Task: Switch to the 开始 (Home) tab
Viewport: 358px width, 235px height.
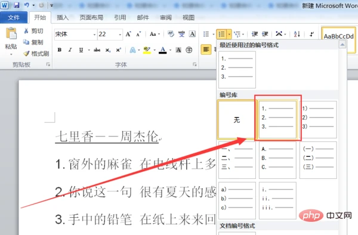Action: (40, 17)
